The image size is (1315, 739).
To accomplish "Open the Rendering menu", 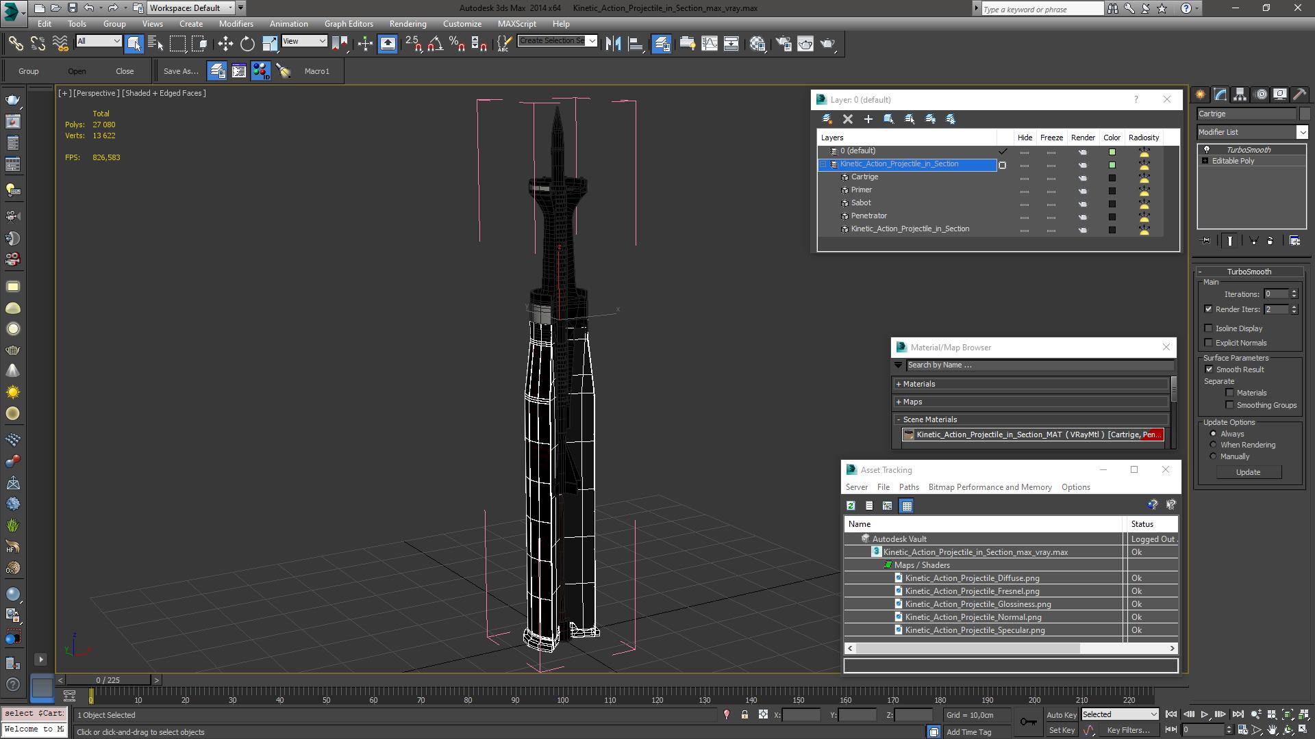I will [408, 23].
